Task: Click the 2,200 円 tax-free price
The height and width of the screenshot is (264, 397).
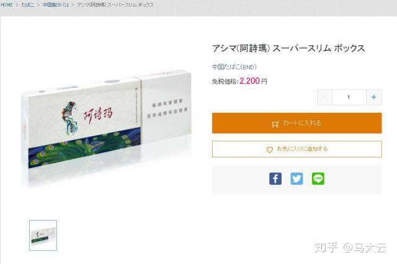Action: pos(253,81)
